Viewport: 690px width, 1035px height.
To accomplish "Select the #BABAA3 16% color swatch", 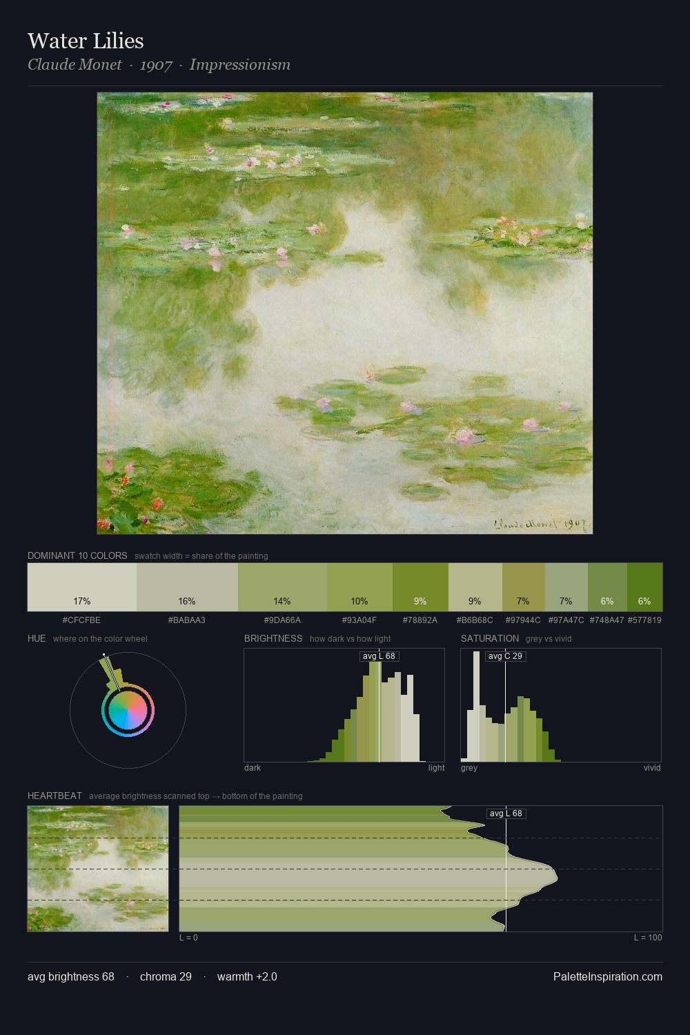I will click(x=187, y=587).
